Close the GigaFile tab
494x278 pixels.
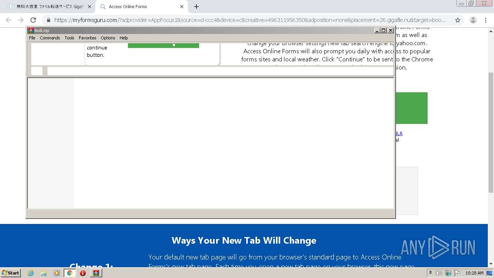(x=90, y=7)
